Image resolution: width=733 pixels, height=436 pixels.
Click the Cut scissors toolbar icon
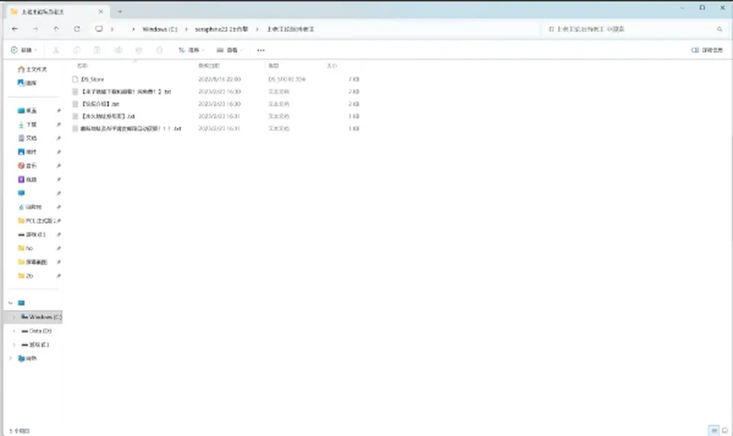[x=56, y=50]
